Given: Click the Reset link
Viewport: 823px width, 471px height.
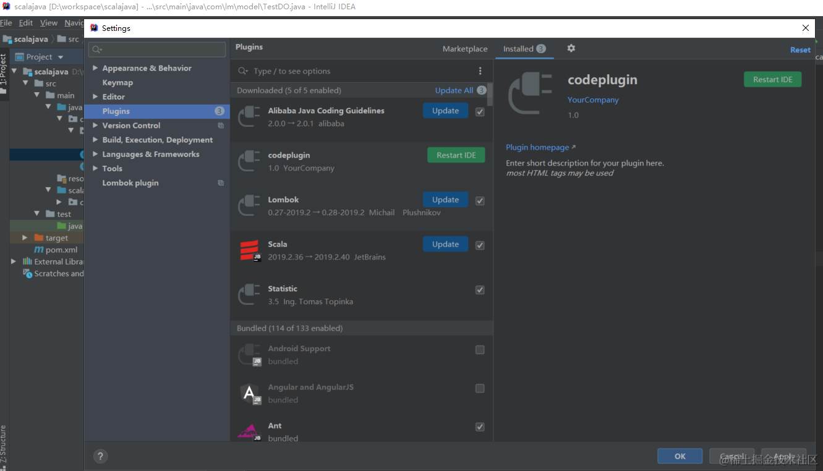Looking at the screenshot, I should coord(800,50).
